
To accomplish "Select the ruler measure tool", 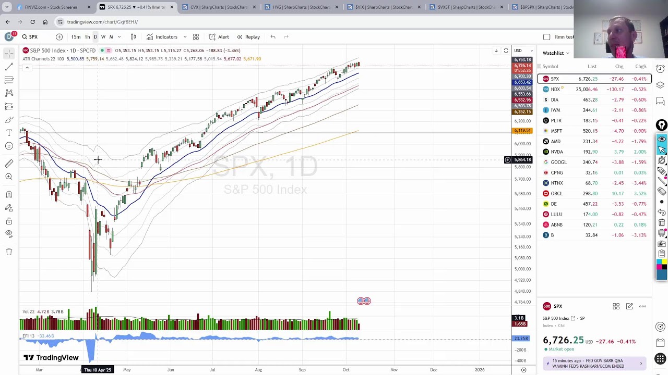I will tap(9, 164).
